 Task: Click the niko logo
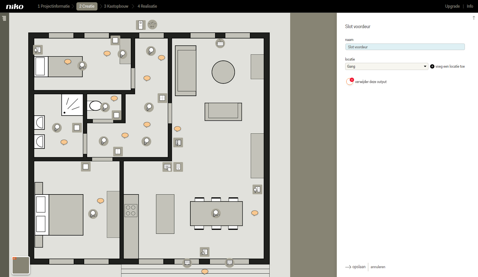[15, 7]
